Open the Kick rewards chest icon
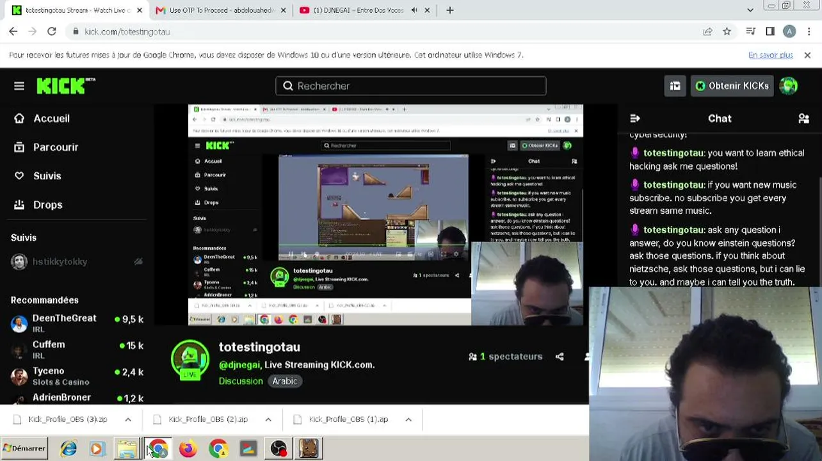The width and height of the screenshot is (822, 461). pyautogui.click(x=675, y=86)
